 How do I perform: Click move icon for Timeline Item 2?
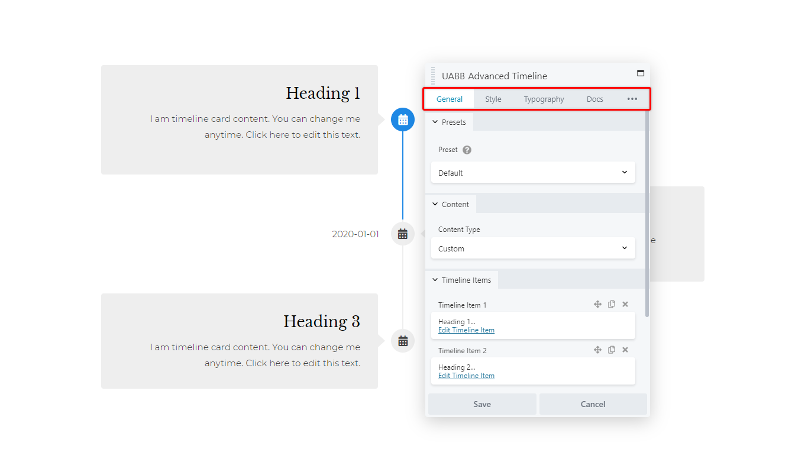(597, 350)
